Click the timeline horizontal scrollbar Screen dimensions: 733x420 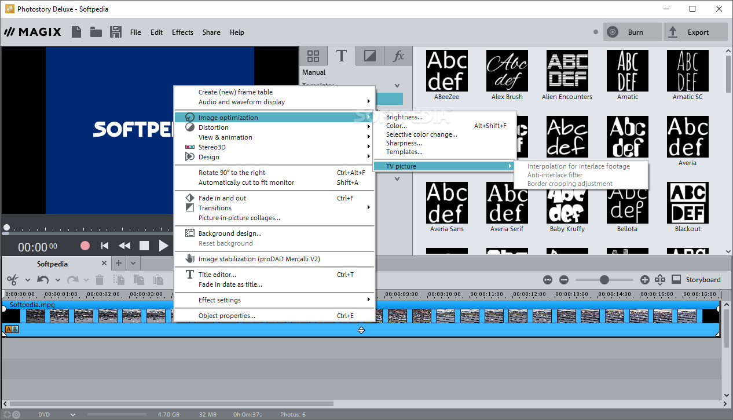point(171,403)
